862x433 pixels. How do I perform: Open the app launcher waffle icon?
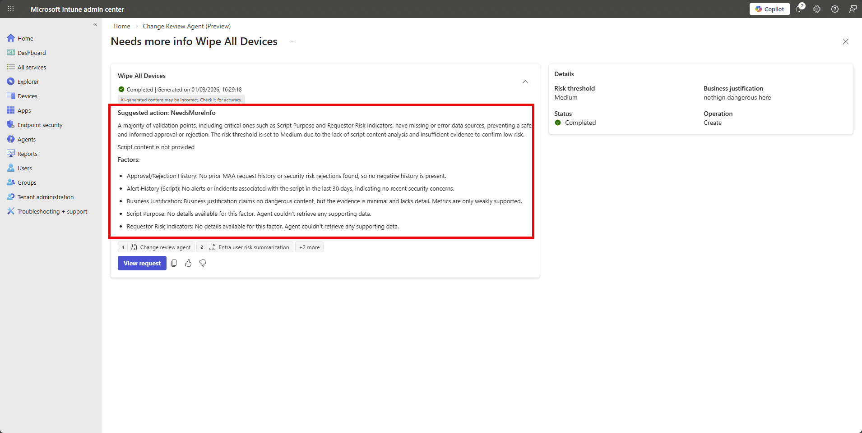[11, 9]
